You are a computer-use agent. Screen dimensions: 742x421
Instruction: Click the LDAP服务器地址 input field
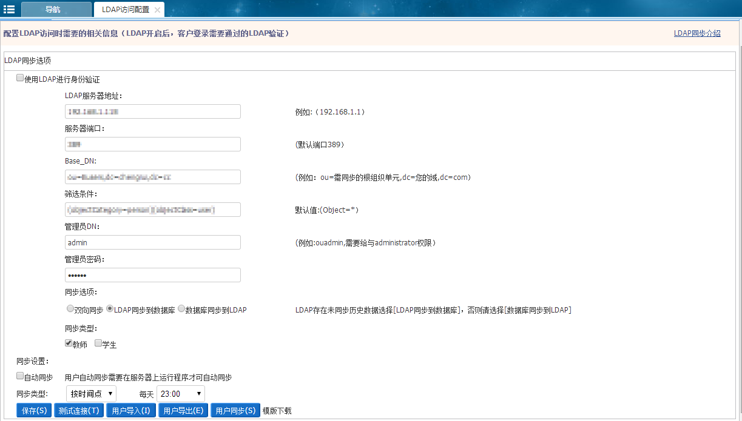[x=152, y=111]
